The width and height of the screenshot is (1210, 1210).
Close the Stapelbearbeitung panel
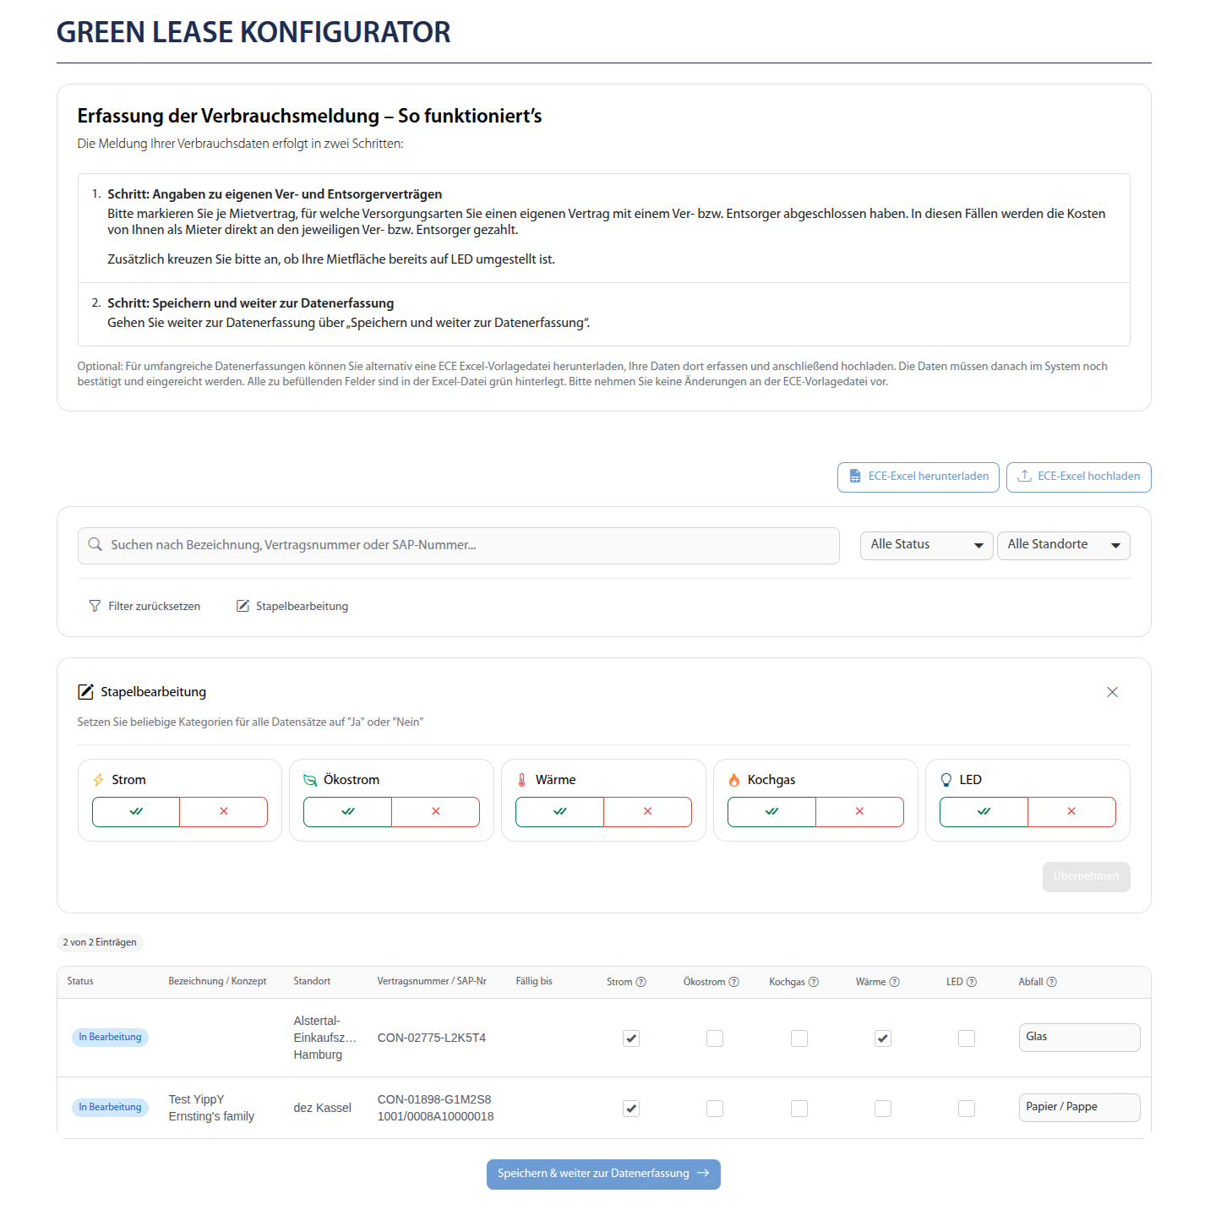[x=1112, y=691]
